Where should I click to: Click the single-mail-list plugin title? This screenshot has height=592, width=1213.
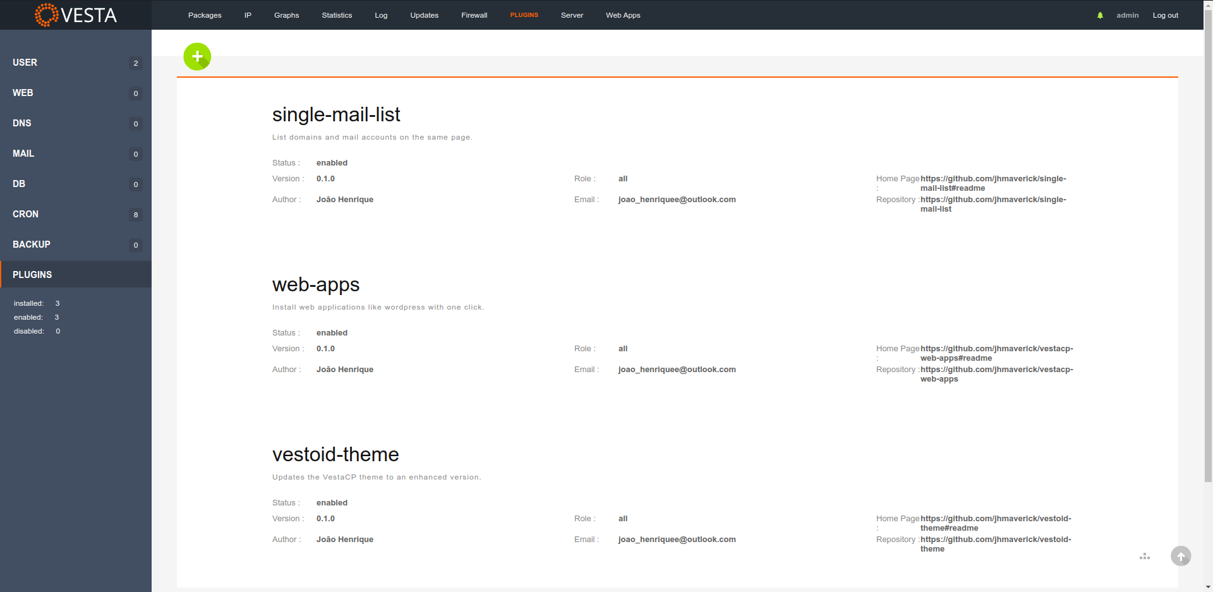click(336, 114)
